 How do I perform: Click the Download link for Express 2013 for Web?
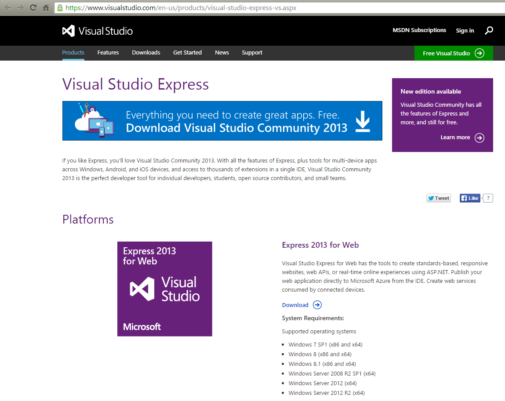pyautogui.click(x=295, y=305)
